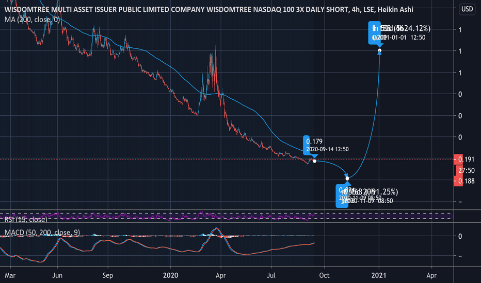Click the 0 level on MACD scale
The width and height of the screenshot is (481, 283).
click(460, 236)
